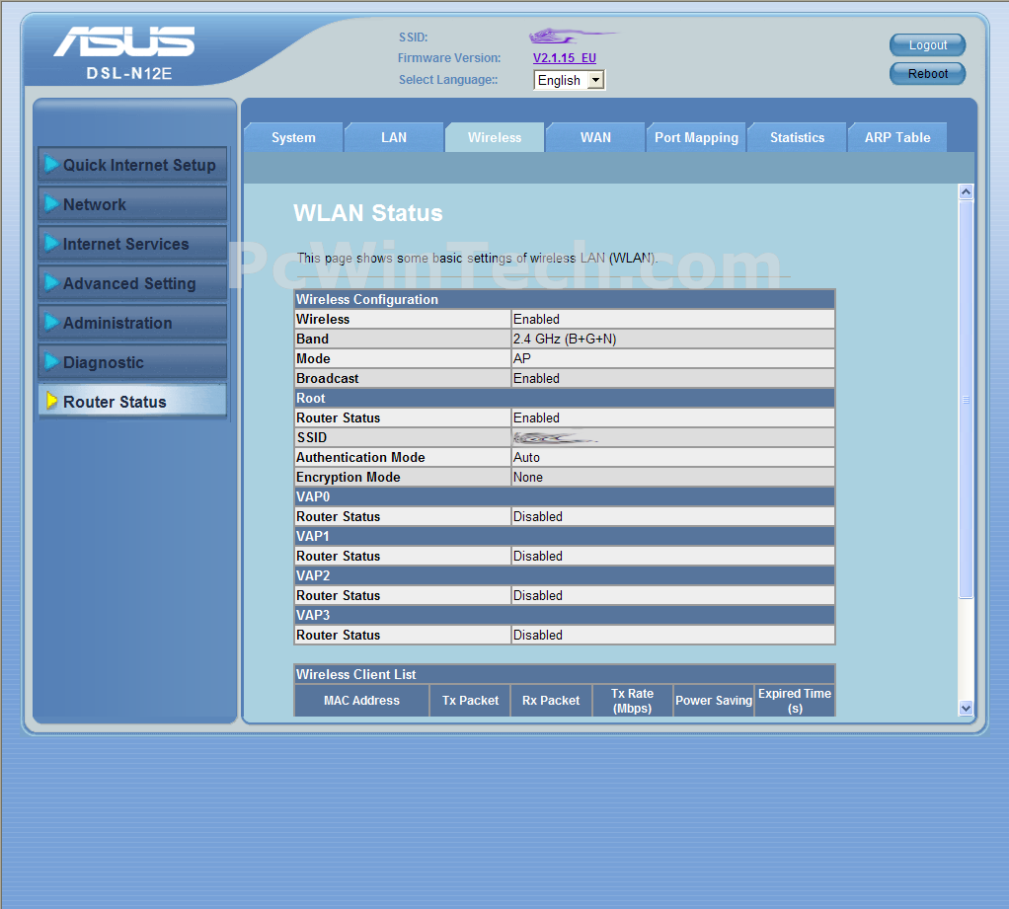Viewport: 1009px width, 909px height.
Task: Open the Administration menu
Action: pos(132,323)
